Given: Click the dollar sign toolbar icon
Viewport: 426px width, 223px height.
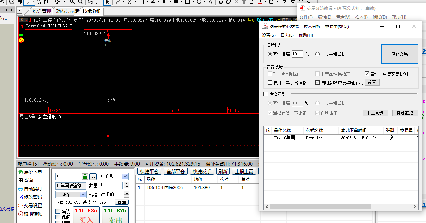Looking at the screenshot, I should point(28,2).
